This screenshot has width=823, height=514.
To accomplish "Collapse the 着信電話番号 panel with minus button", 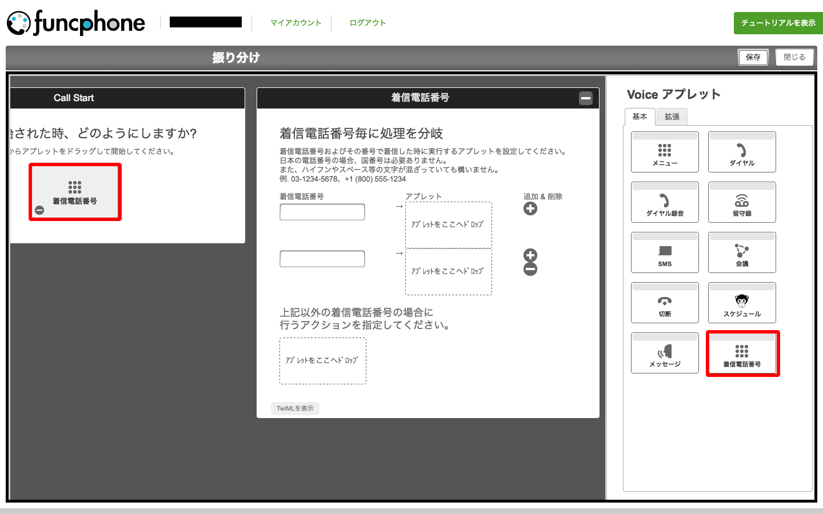I will (586, 98).
